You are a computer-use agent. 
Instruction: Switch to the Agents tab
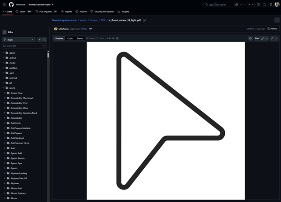tap(67, 11)
